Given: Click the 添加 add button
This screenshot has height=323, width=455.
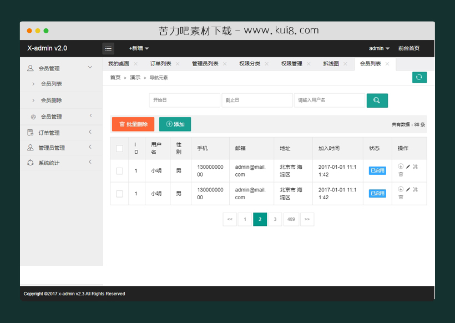Looking at the screenshot, I should pyautogui.click(x=176, y=124).
